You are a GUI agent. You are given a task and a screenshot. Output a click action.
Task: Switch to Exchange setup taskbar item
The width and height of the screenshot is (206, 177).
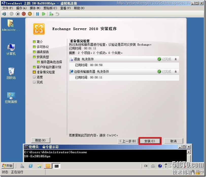click(x=48, y=166)
